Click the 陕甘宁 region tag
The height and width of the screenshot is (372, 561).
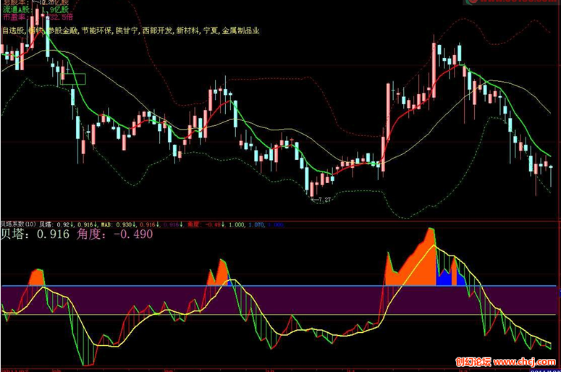click(x=127, y=31)
